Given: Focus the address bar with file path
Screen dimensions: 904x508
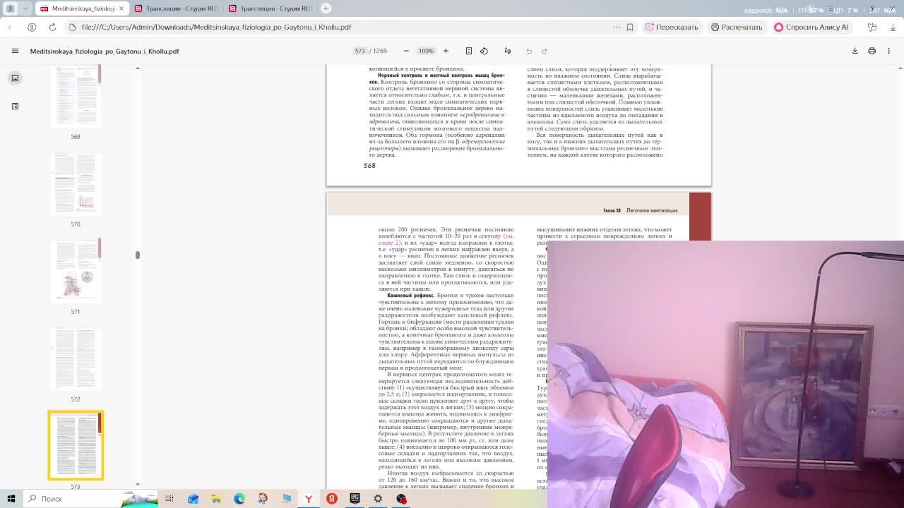Looking at the screenshot, I should 339,27.
